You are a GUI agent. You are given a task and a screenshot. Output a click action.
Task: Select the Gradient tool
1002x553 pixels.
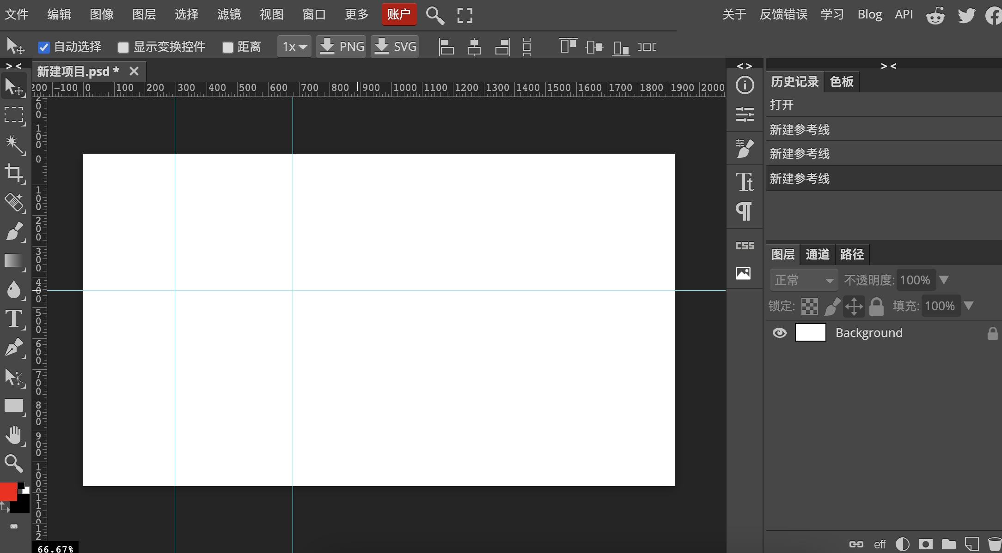click(14, 261)
